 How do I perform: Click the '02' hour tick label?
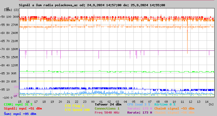pos(109,102)
